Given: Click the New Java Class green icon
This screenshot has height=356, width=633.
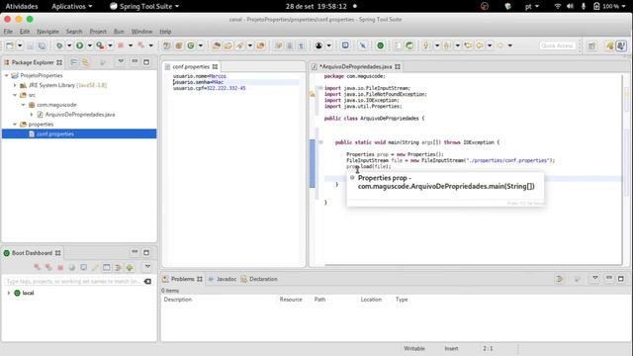Looking at the screenshot, I should [191, 45].
